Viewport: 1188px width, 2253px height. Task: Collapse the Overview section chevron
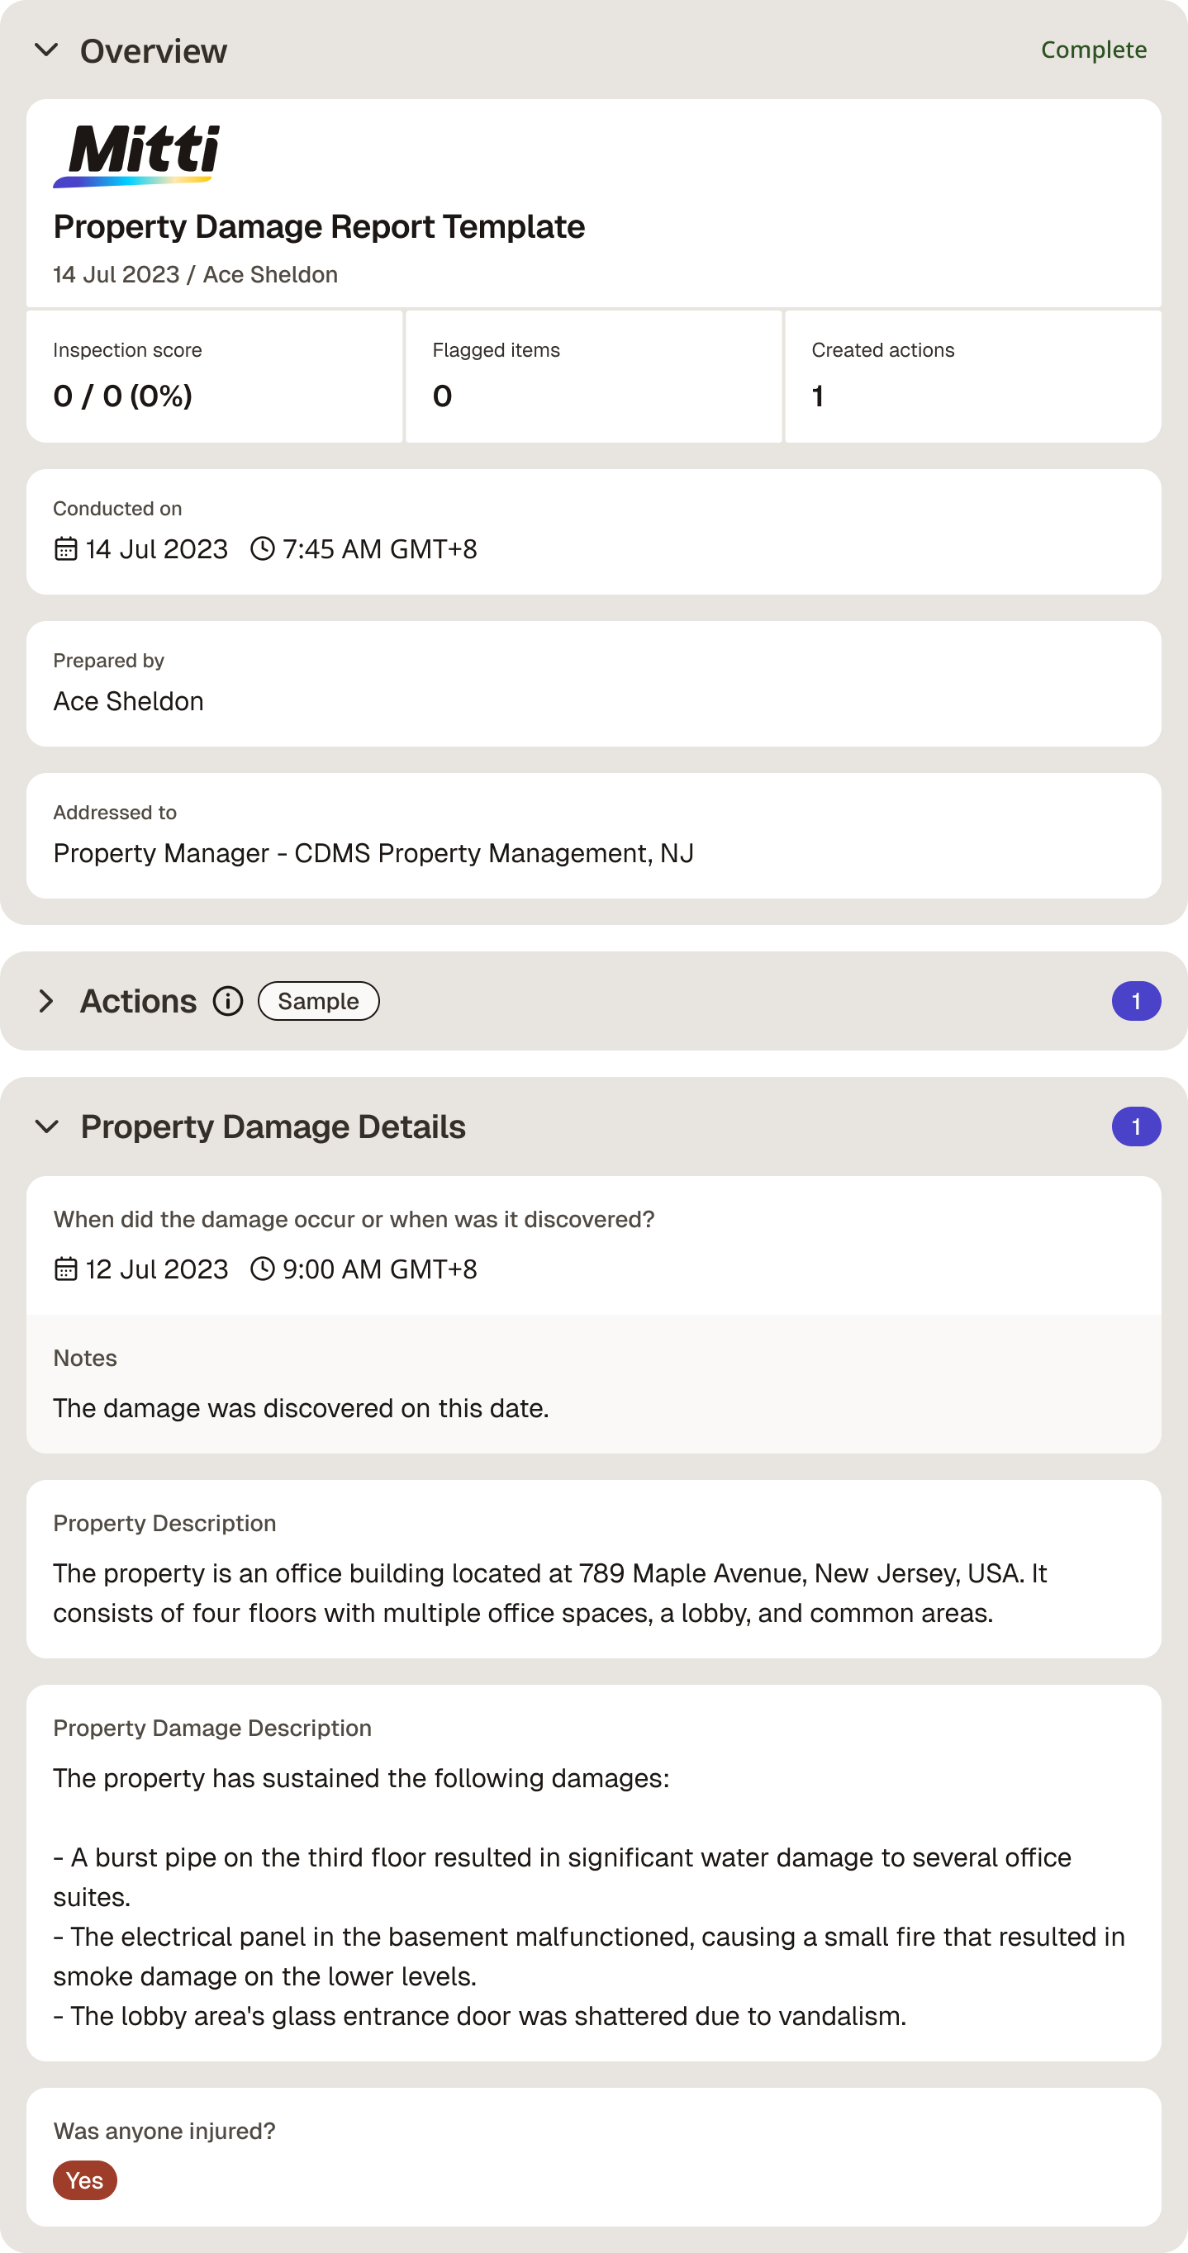click(x=46, y=50)
